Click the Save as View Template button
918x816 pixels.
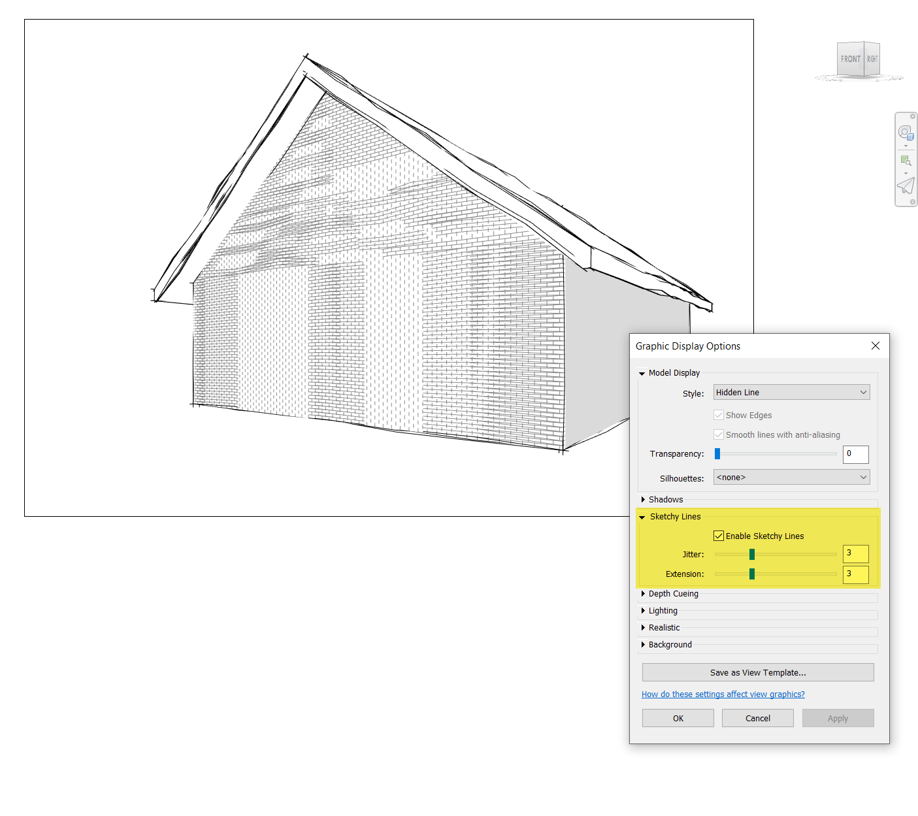click(x=758, y=672)
